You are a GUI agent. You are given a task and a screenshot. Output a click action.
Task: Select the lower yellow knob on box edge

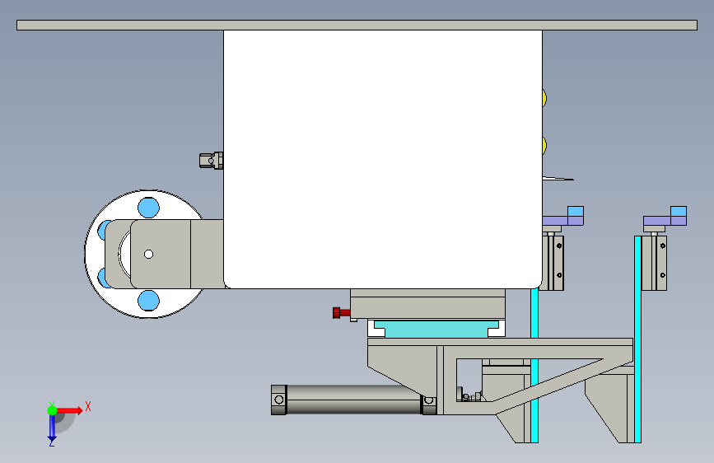544,145
